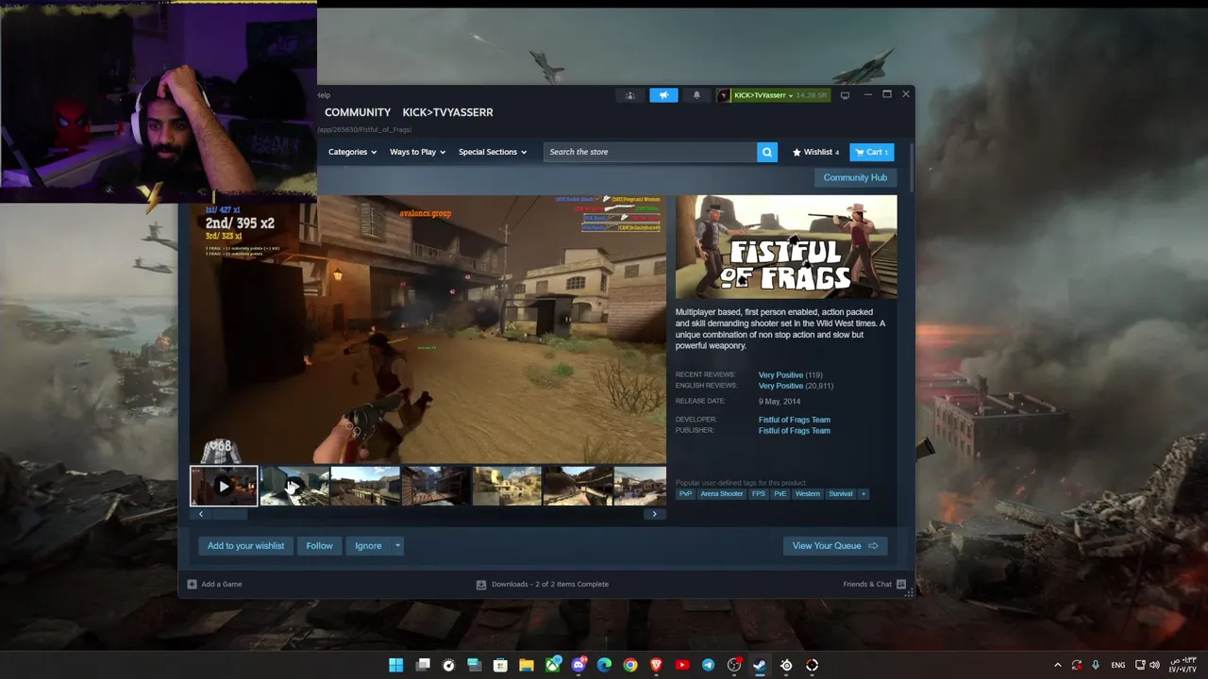Click the Add a Game plus icon

click(192, 584)
